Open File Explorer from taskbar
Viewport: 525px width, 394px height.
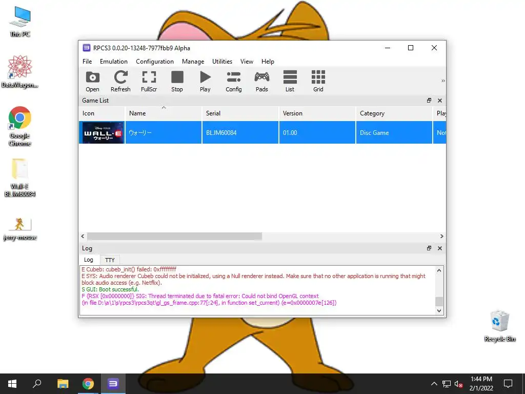pos(63,384)
